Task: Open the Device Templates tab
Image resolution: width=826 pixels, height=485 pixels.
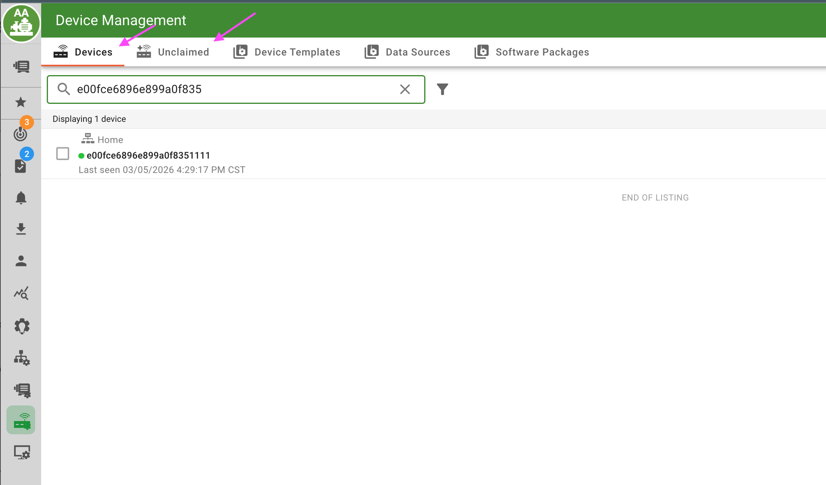Action: [x=287, y=52]
